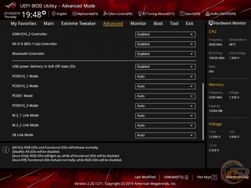
Task: Select M.2_2 Link Mode label
Action: pyautogui.click(x=25, y=125)
